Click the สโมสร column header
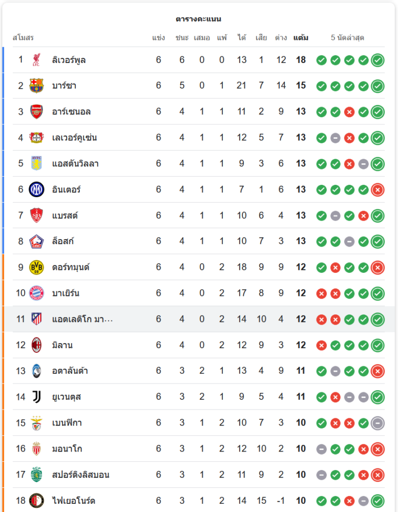This screenshot has height=512, width=398. (x=23, y=38)
